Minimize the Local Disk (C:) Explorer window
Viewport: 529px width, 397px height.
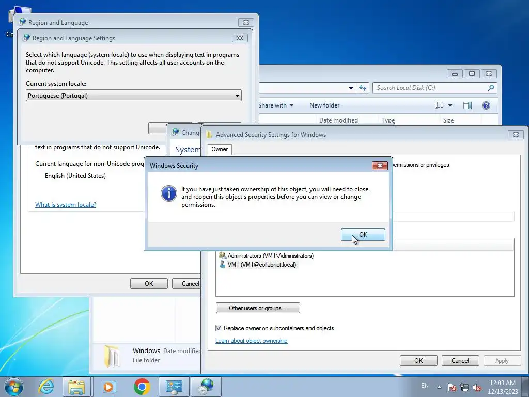pos(455,73)
